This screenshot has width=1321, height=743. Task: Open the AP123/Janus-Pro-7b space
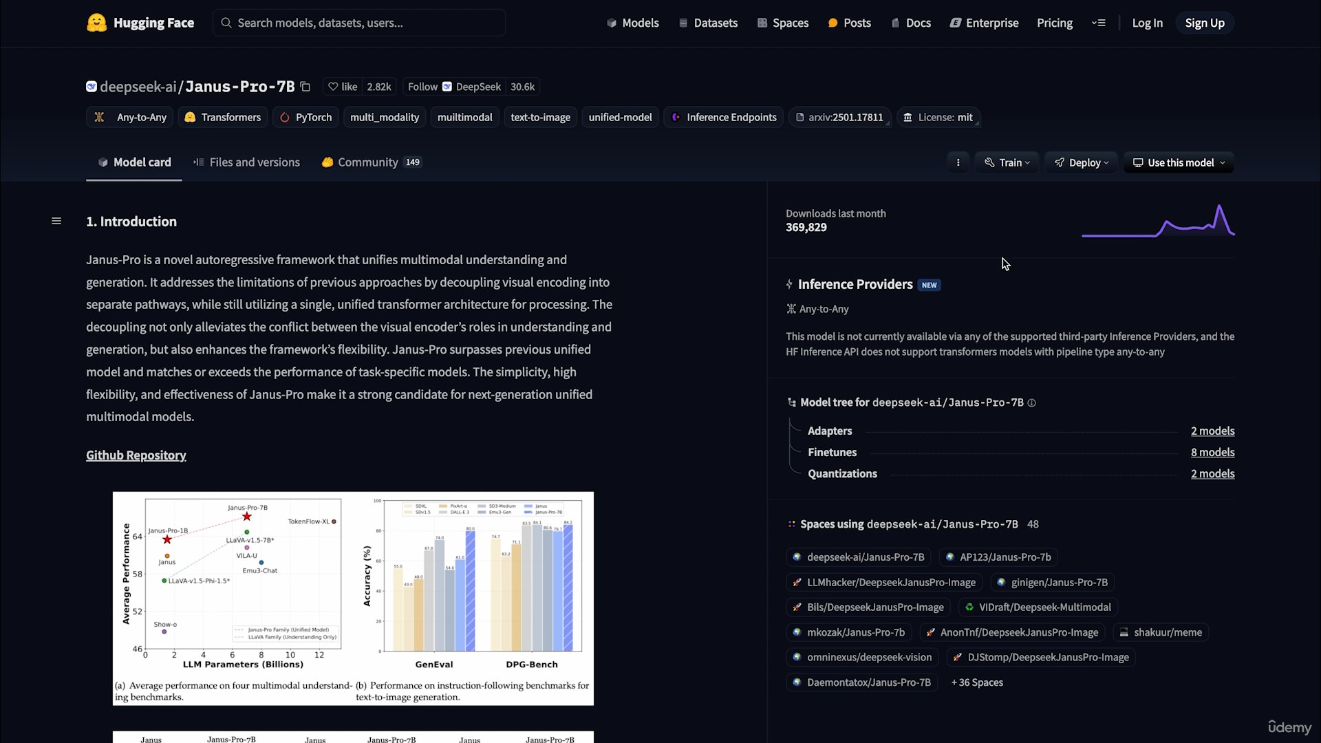pyautogui.click(x=998, y=557)
